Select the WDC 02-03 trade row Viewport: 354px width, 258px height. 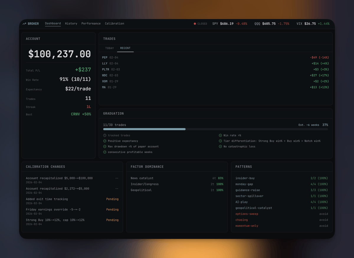[x=215, y=75]
